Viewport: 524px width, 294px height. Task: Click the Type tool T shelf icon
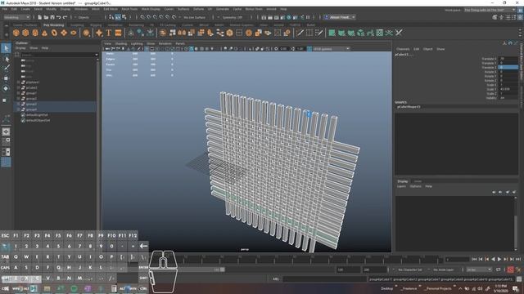[109, 33]
